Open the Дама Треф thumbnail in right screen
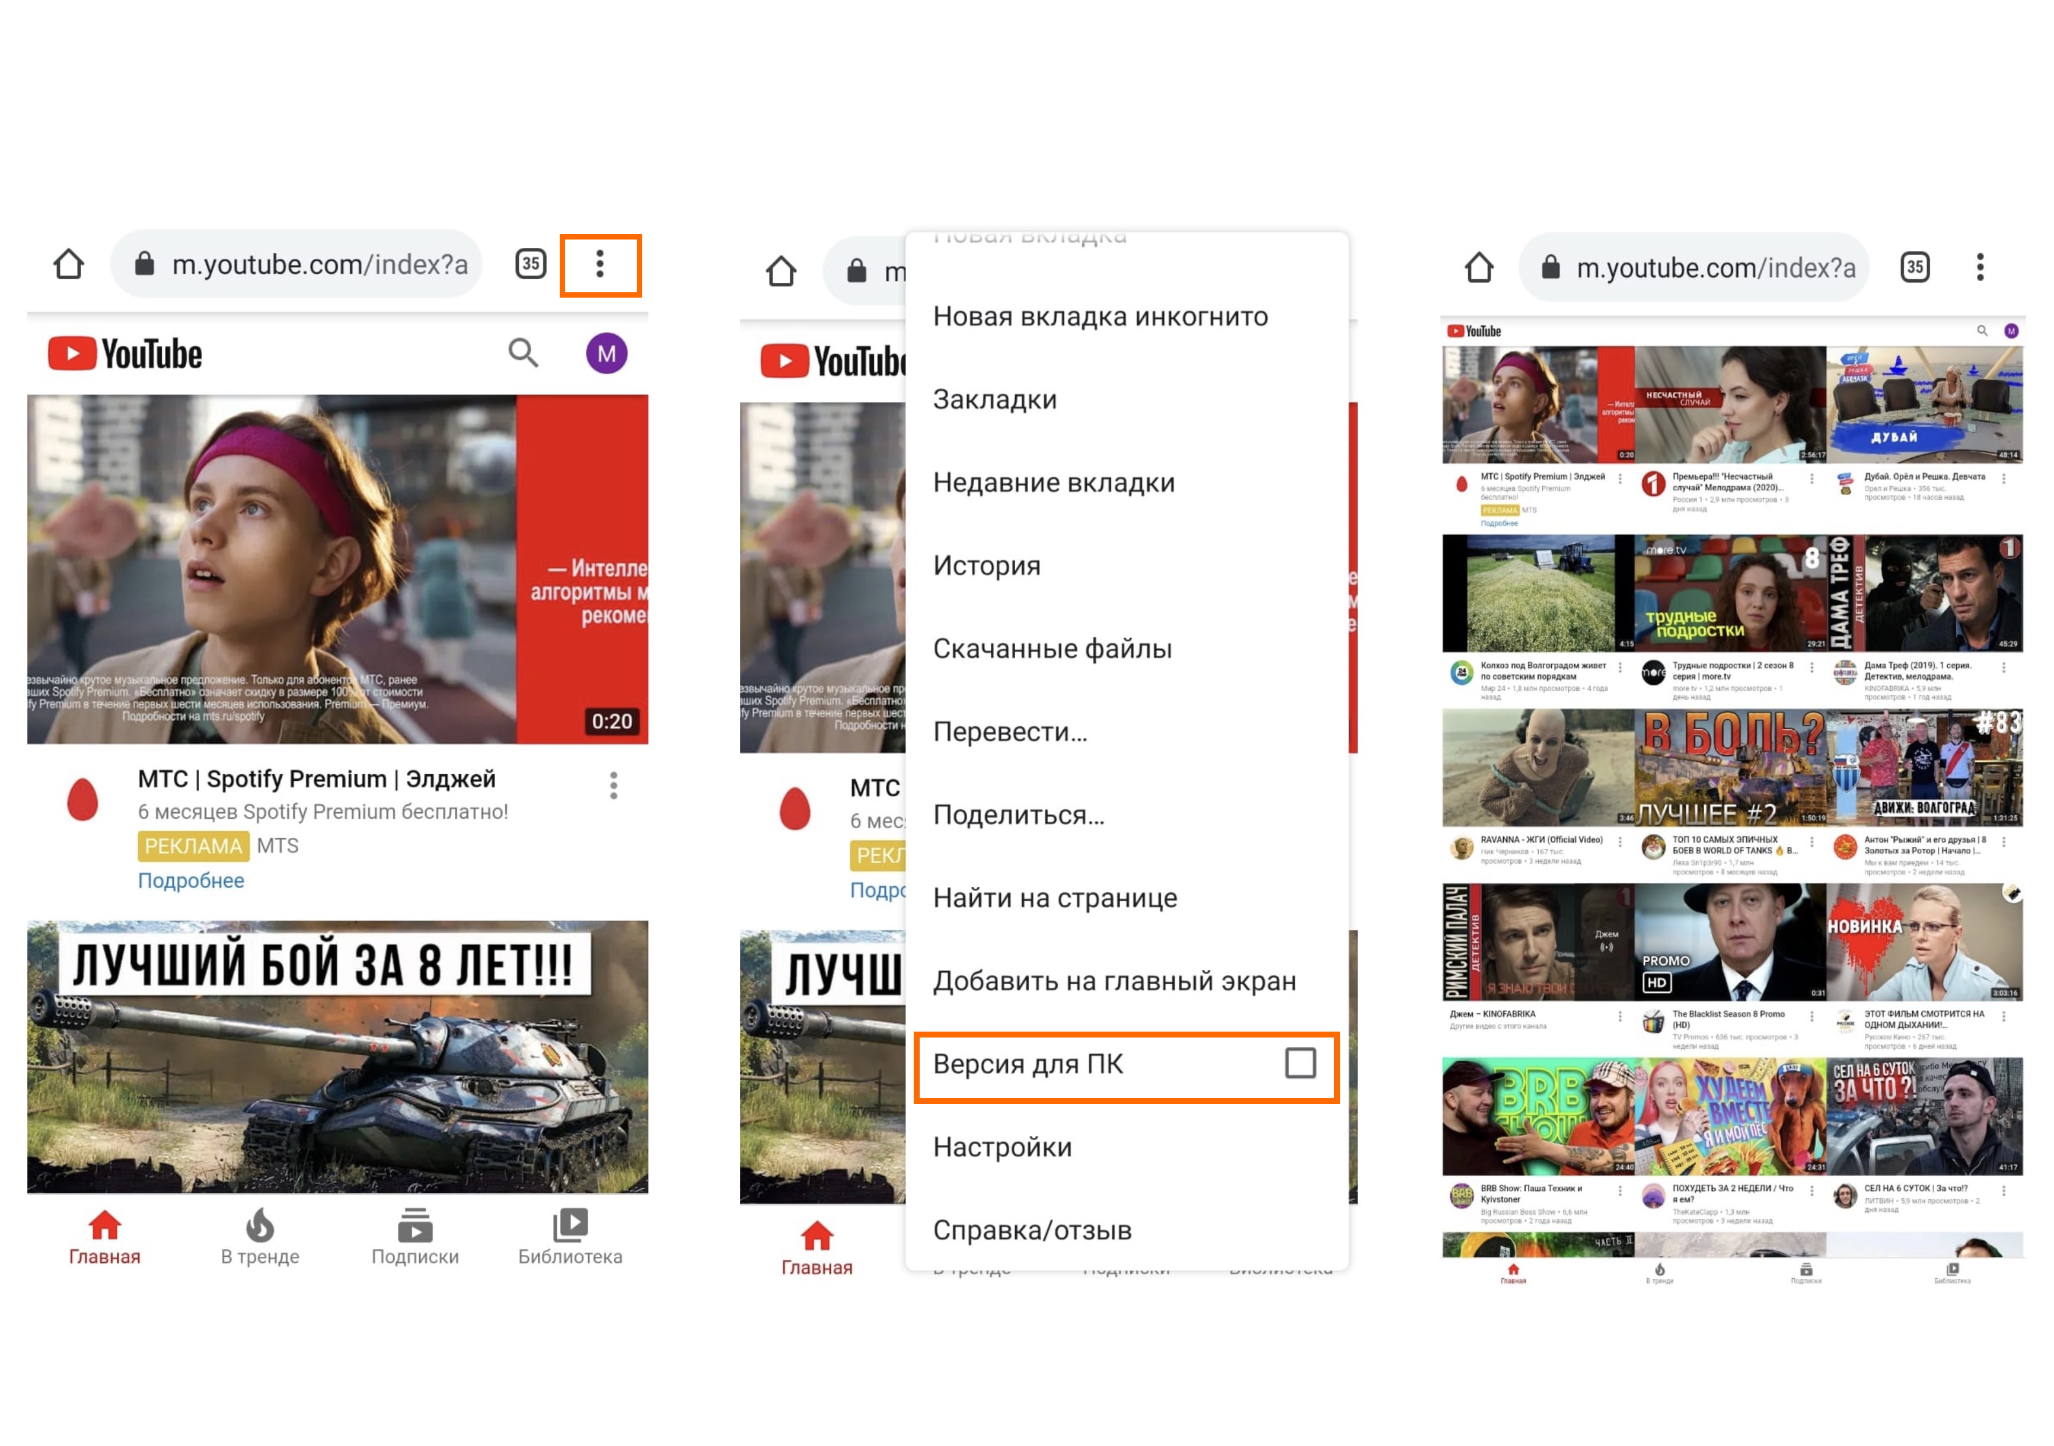Screen dimensions: 2054x1446 click(1924, 593)
